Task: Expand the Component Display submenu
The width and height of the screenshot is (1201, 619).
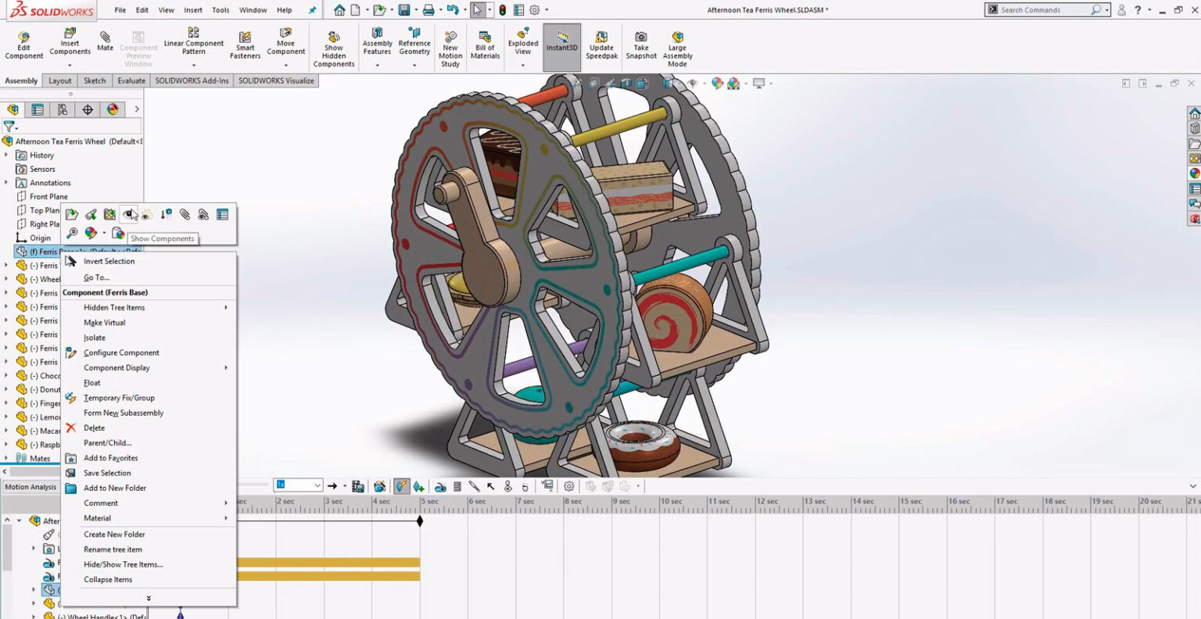Action: click(117, 367)
